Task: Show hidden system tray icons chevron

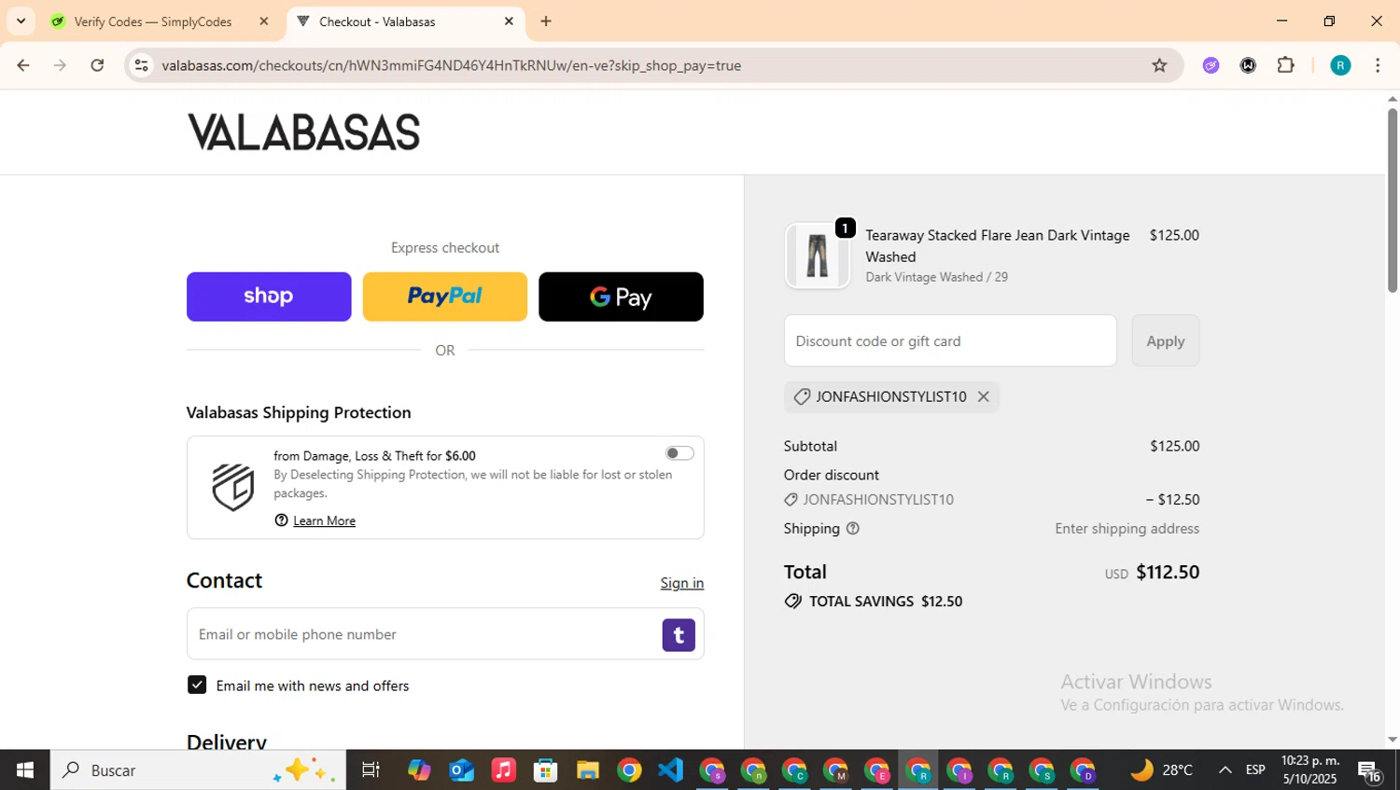Action: pyautogui.click(x=1225, y=770)
